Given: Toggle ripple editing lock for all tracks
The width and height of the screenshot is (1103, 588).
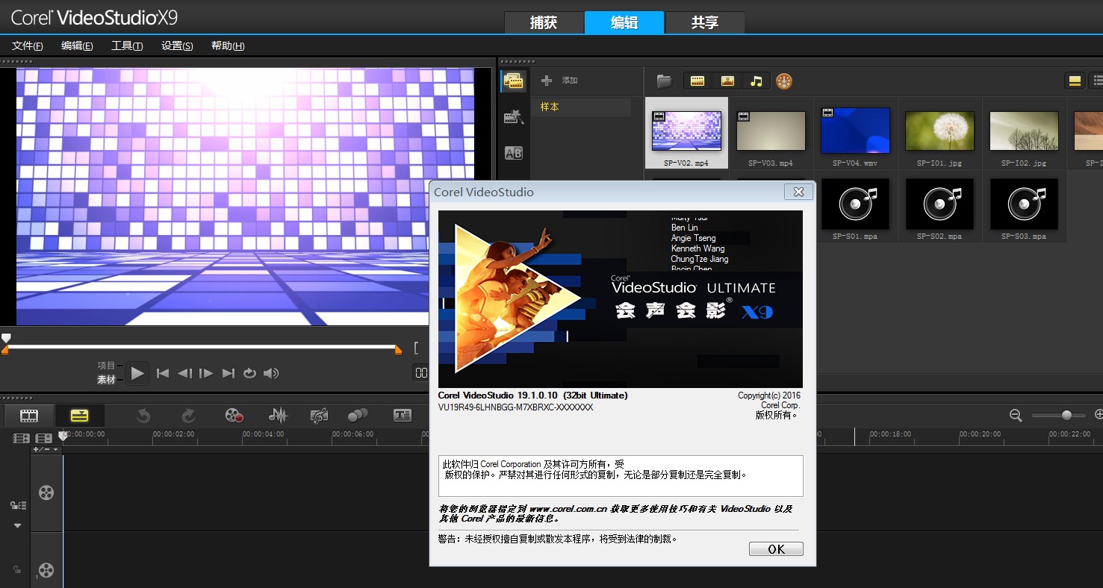Looking at the screenshot, I should [18, 506].
